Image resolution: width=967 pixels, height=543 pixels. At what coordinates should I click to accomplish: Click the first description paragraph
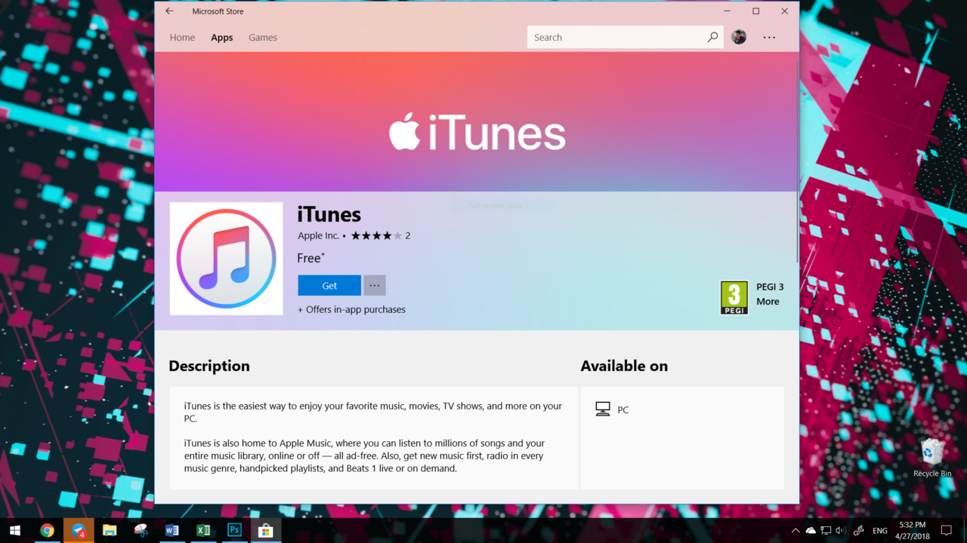tap(373, 412)
